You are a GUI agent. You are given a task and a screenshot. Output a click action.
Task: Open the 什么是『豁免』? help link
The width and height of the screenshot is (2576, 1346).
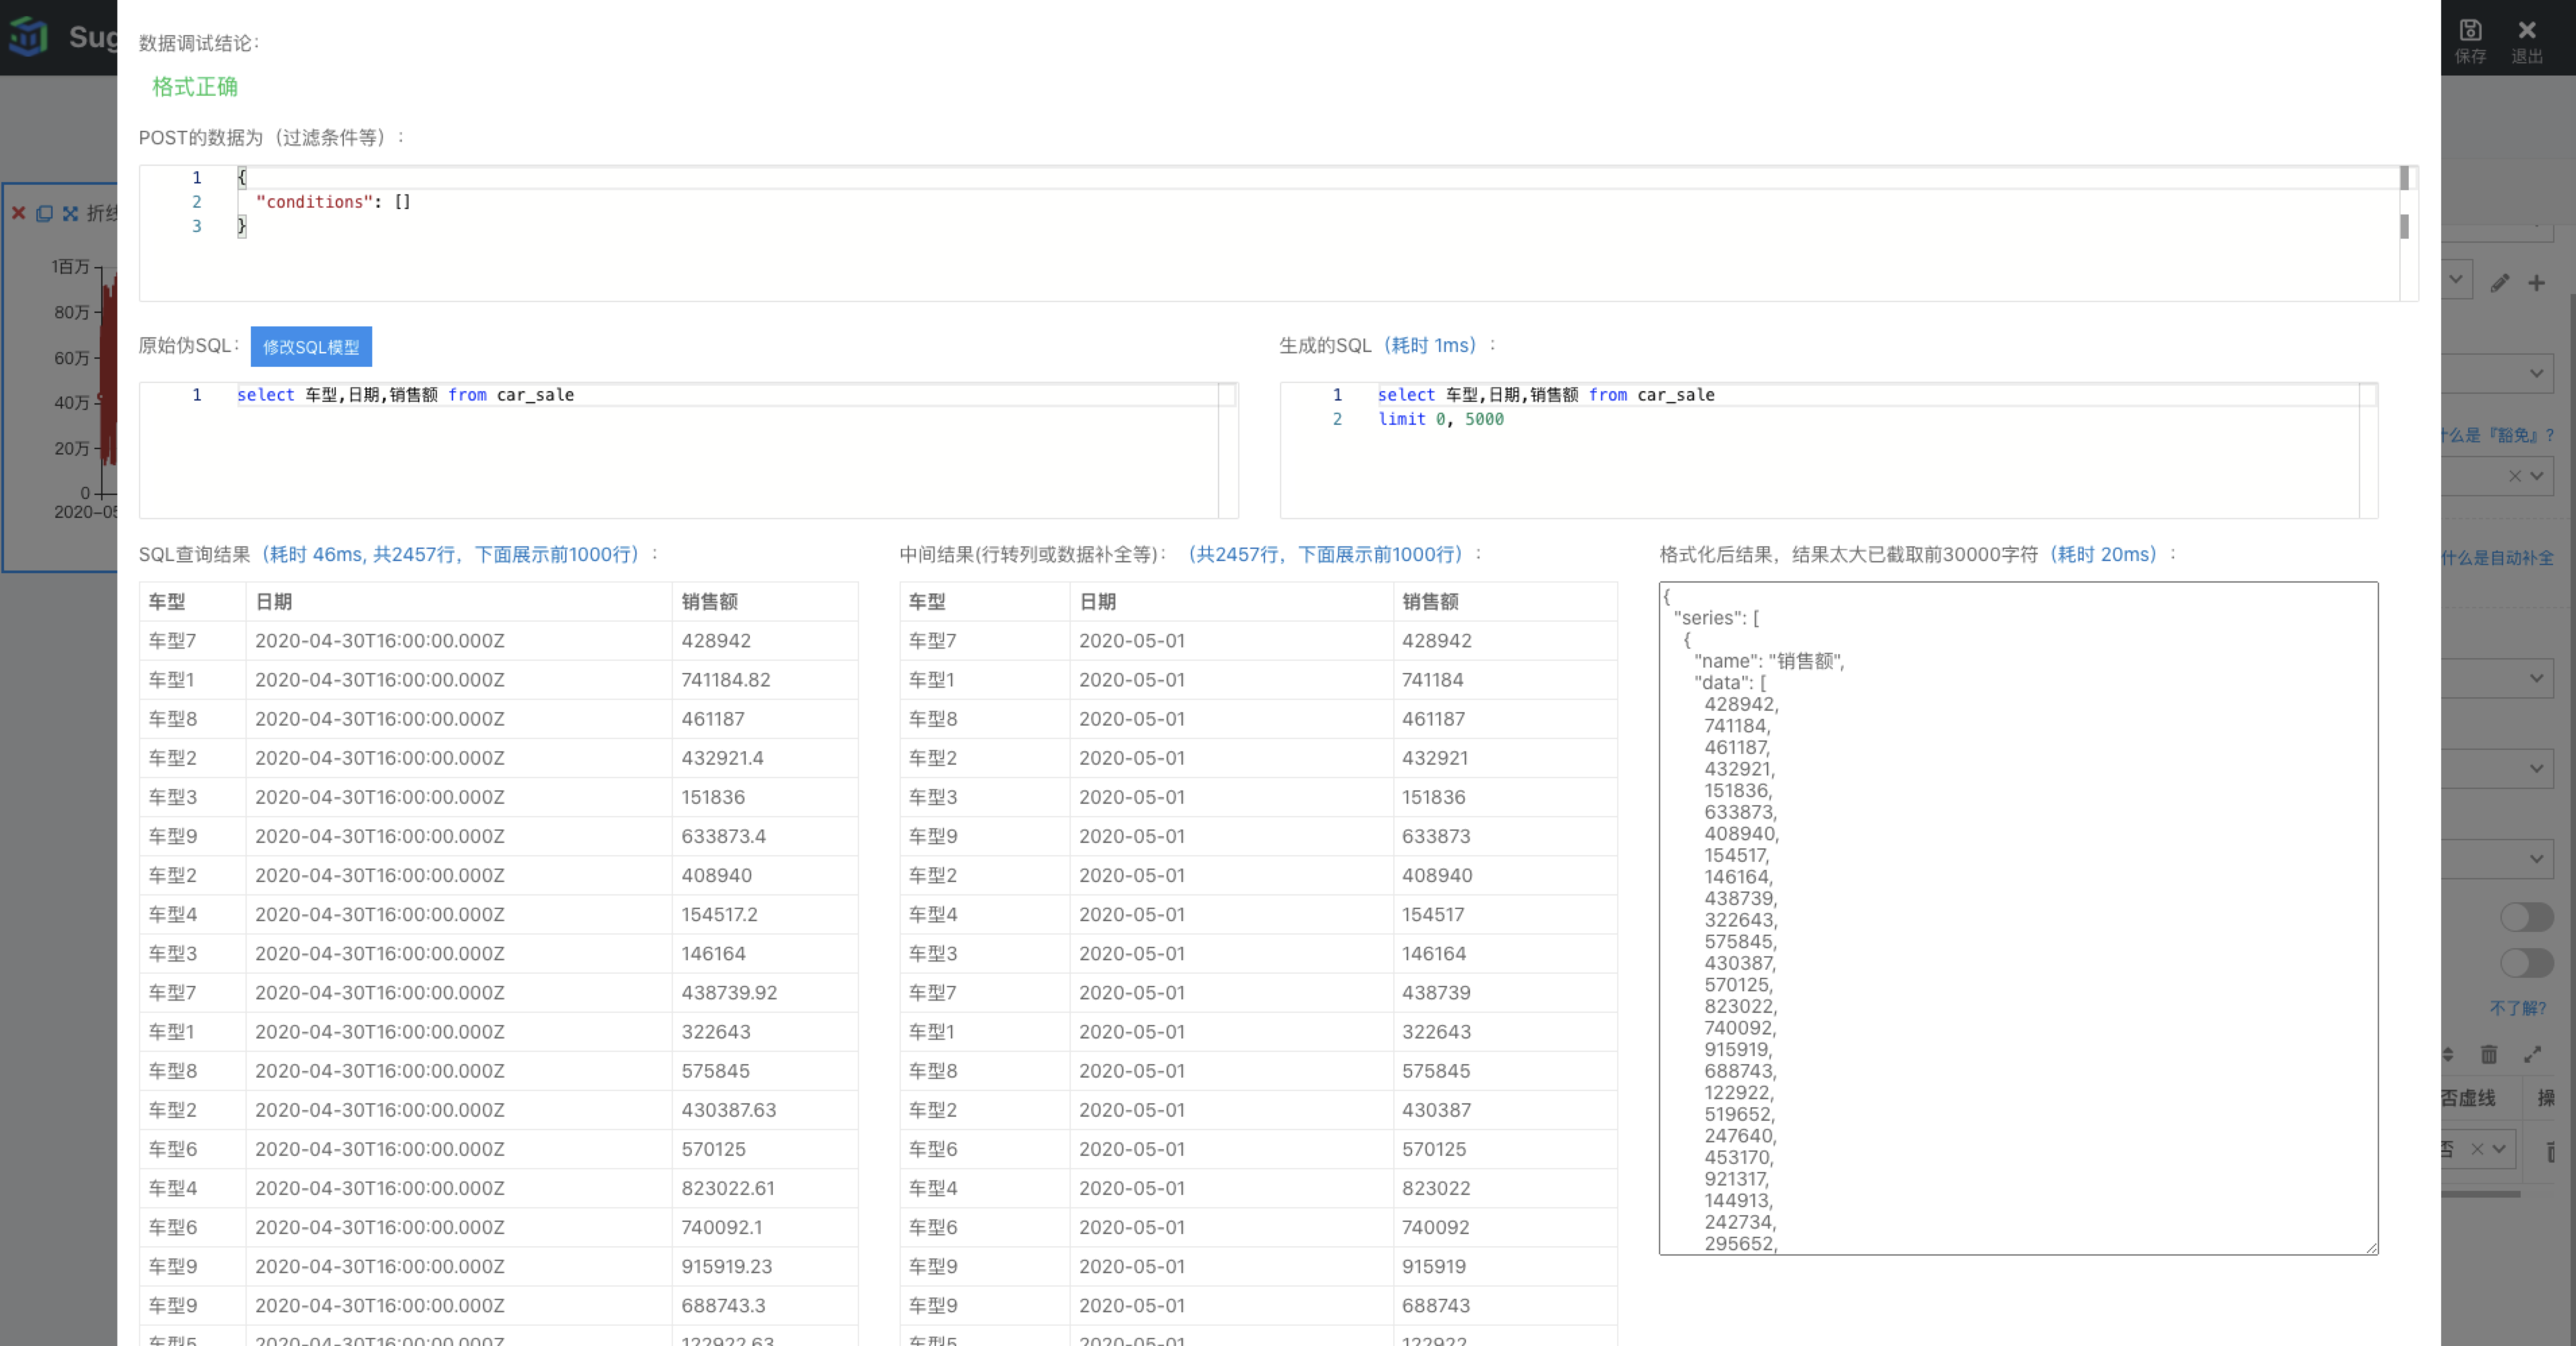point(2497,435)
